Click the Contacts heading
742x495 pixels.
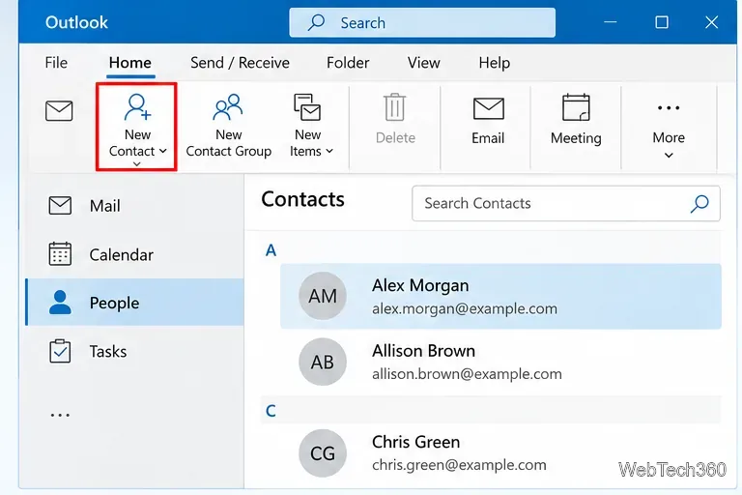pyautogui.click(x=302, y=199)
